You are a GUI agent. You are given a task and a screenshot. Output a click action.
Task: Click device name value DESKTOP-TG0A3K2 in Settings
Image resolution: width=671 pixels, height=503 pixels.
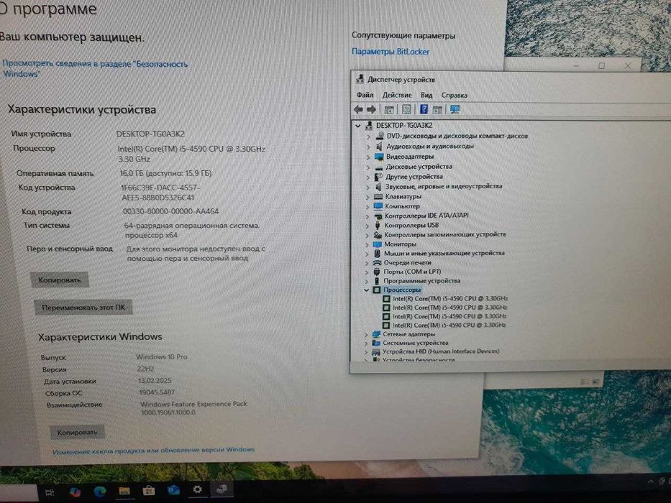pos(150,134)
